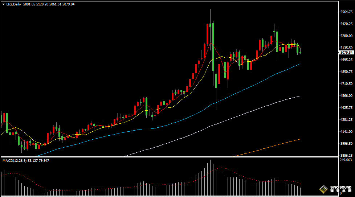
Task: Click the Sino Sound diamond logo icon
Action: (323, 189)
